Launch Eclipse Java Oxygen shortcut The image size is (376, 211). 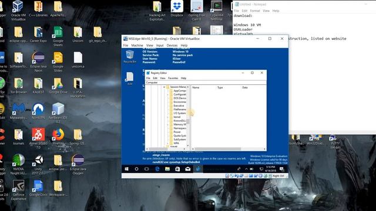(78, 164)
